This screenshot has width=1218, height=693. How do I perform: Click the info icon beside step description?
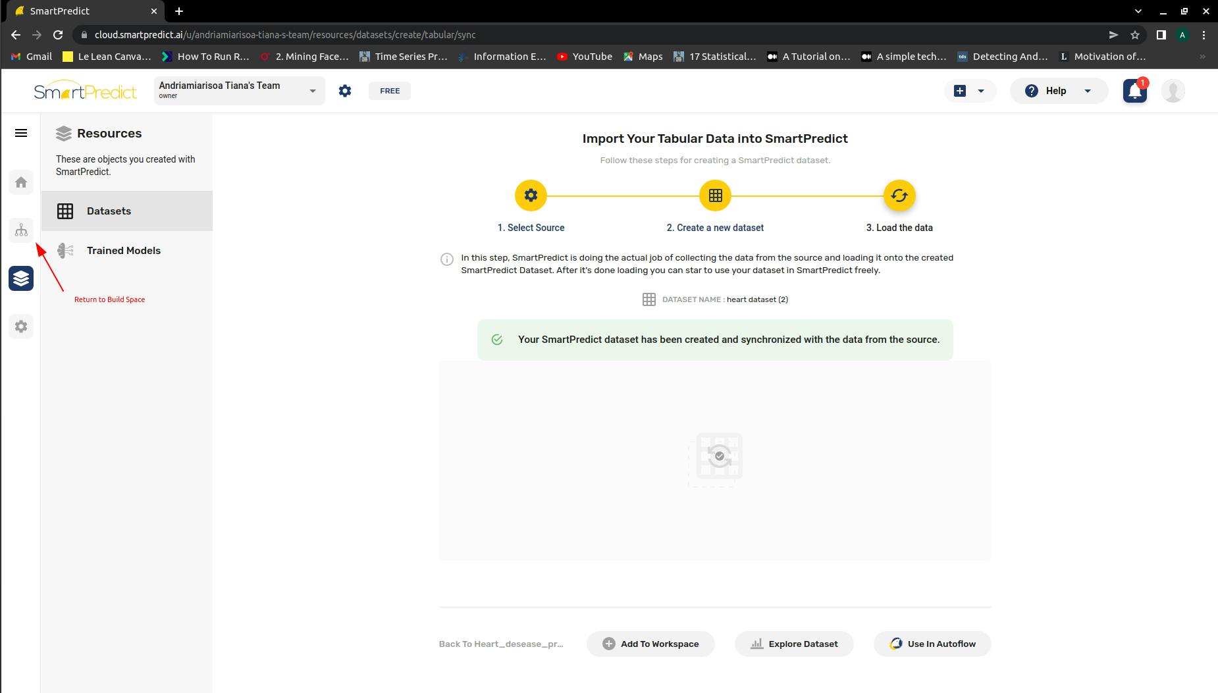pyautogui.click(x=446, y=259)
